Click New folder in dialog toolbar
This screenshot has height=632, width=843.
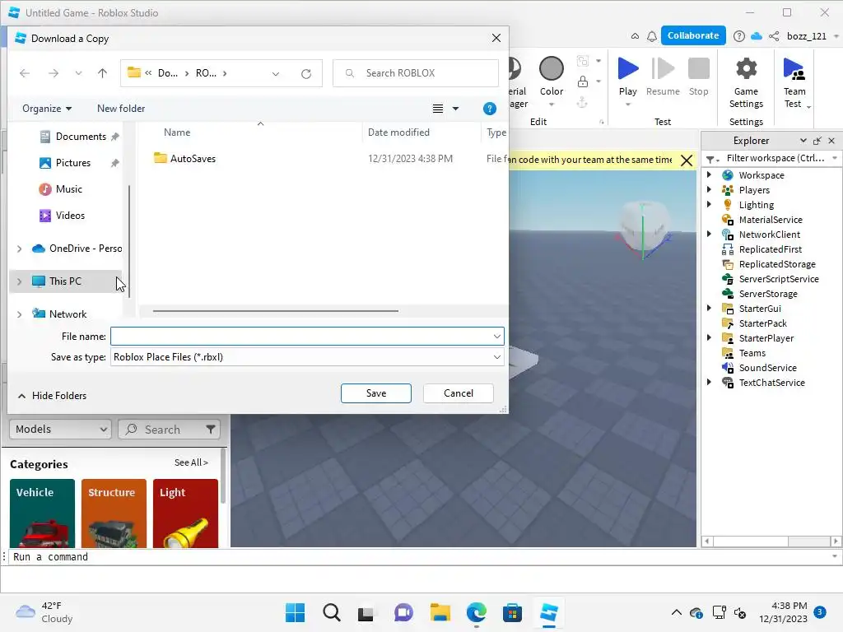point(121,109)
